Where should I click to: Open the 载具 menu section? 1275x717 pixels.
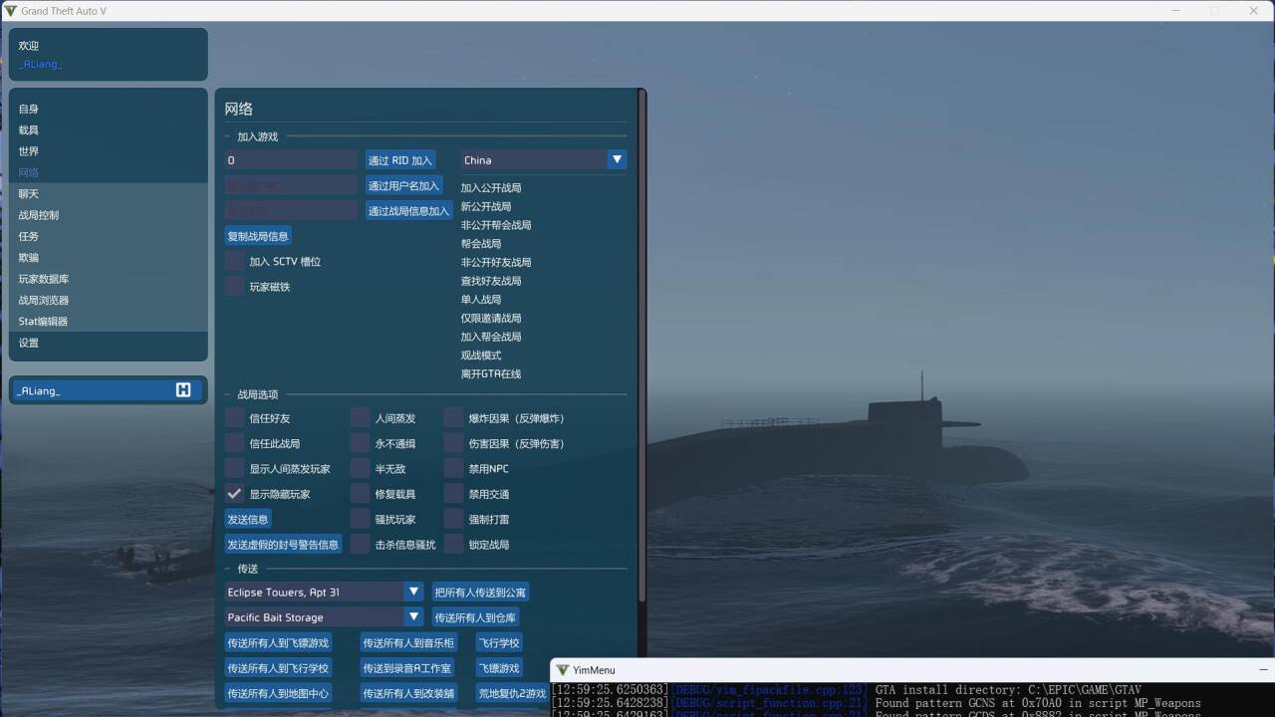tap(109, 130)
